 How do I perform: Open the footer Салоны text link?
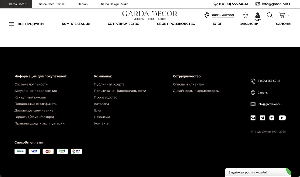tap(263, 92)
